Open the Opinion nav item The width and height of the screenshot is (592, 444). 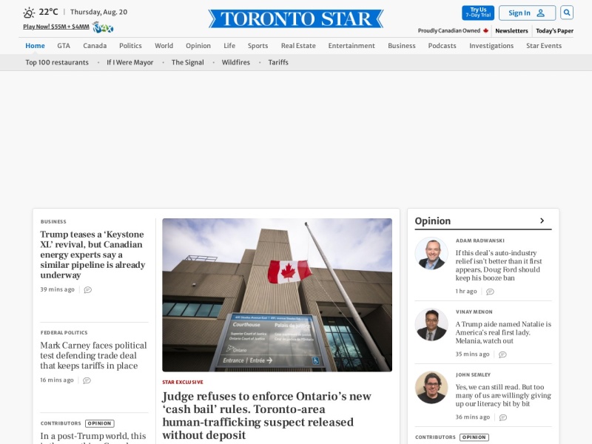[198, 46]
